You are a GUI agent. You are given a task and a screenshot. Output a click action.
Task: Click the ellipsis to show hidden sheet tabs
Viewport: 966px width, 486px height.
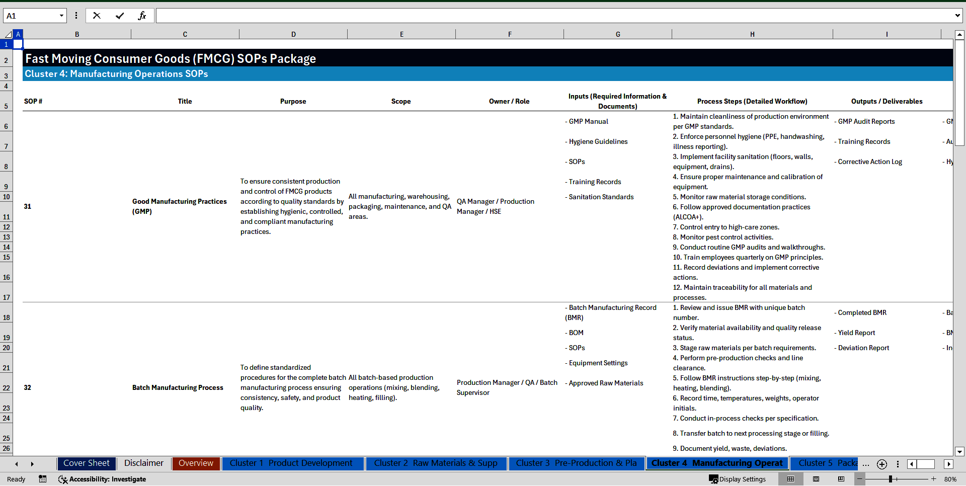tap(866, 464)
